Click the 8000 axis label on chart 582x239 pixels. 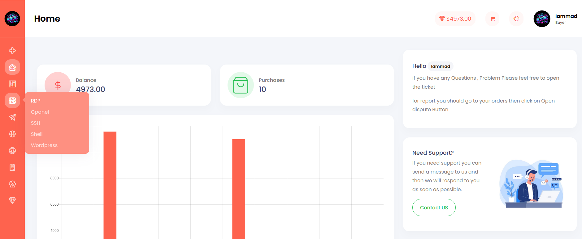54,178
